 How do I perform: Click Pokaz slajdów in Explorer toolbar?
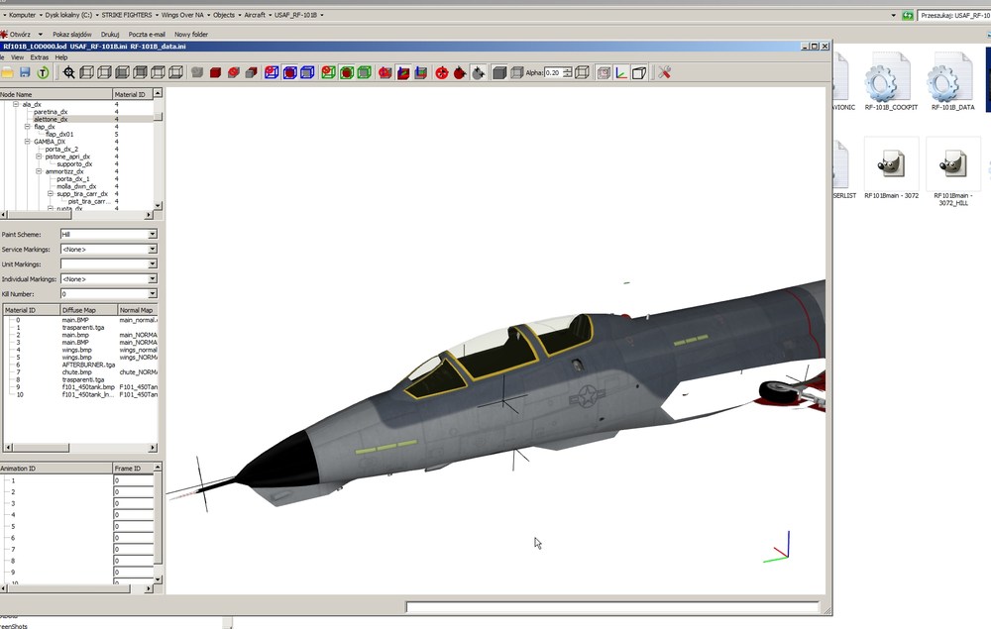(x=72, y=35)
